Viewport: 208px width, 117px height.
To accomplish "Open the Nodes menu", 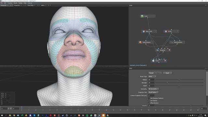I will [x=20, y=3].
